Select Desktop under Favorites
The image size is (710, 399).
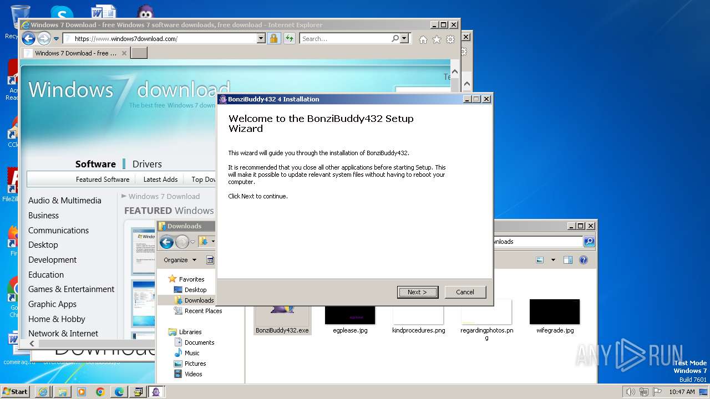[x=195, y=290]
